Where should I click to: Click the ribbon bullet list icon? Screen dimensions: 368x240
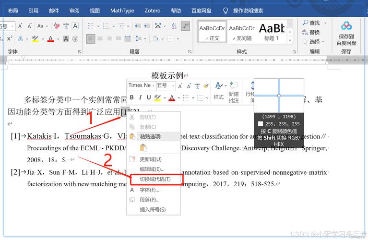(91, 26)
